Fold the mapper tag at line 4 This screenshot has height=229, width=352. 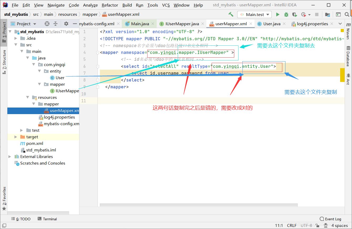pos(98,53)
